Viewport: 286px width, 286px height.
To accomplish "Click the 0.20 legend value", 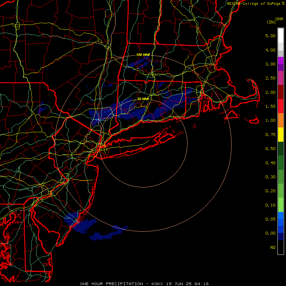I will coord(270,191).
